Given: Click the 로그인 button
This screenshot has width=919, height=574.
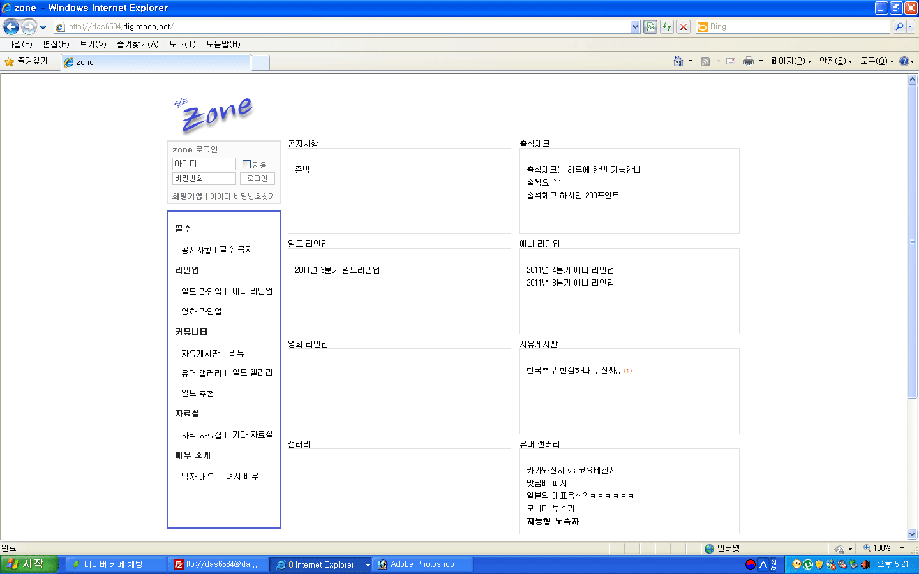Looking at the screenshot, I should (x=258, y=179).
